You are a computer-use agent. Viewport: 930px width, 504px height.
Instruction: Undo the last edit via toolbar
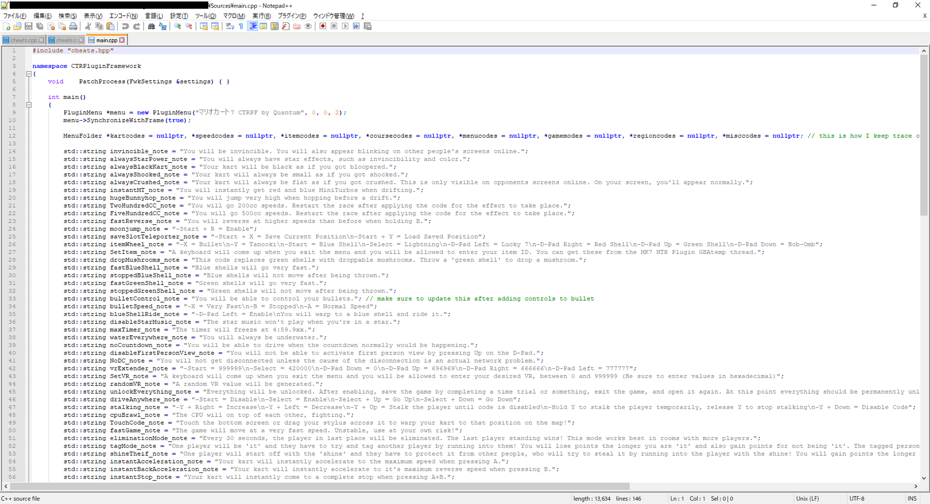coord(125,27)
